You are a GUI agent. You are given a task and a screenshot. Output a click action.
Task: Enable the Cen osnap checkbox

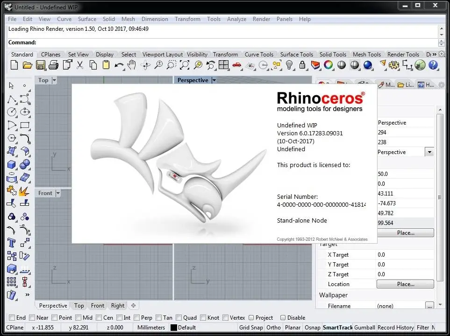pyautogui.click(x=99, y=318)
